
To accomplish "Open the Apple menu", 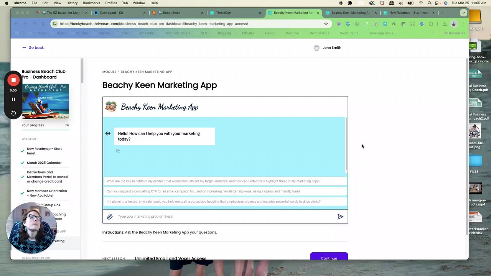I will 7,3.
